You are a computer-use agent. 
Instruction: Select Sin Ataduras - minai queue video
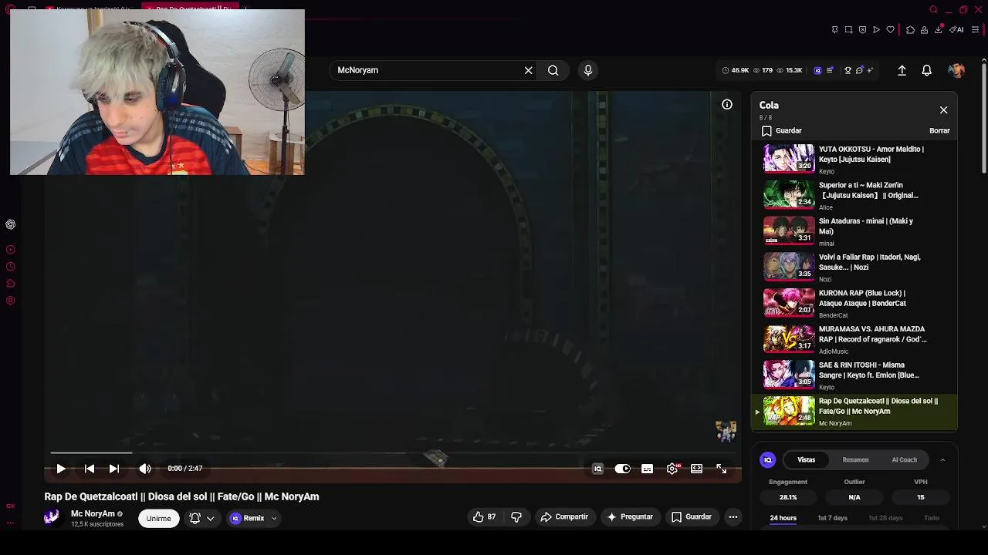854,231
